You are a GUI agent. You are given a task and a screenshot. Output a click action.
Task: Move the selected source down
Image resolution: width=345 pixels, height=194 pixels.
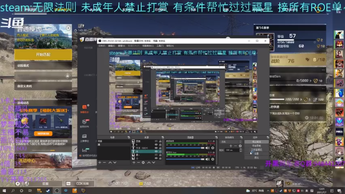tap(154, 163)
